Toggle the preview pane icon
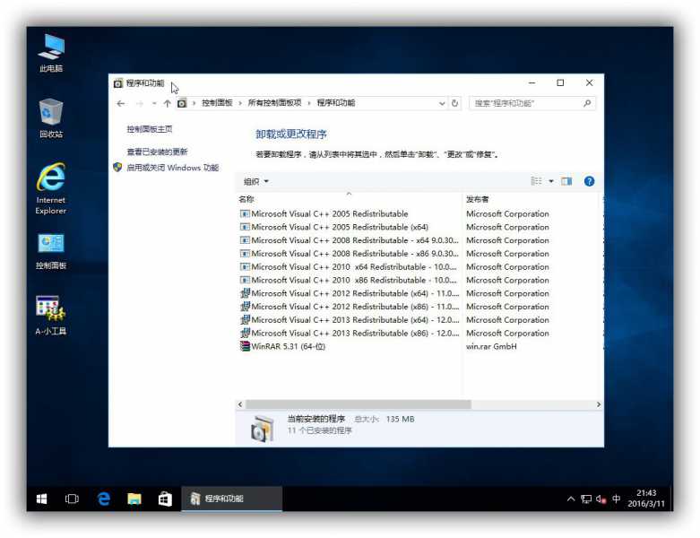The height and width of the screenshot is (538, 700). pos(566,181)
